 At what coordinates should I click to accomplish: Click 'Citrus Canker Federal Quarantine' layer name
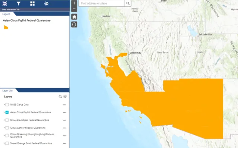pyautogui.click(x=28, y=128)
